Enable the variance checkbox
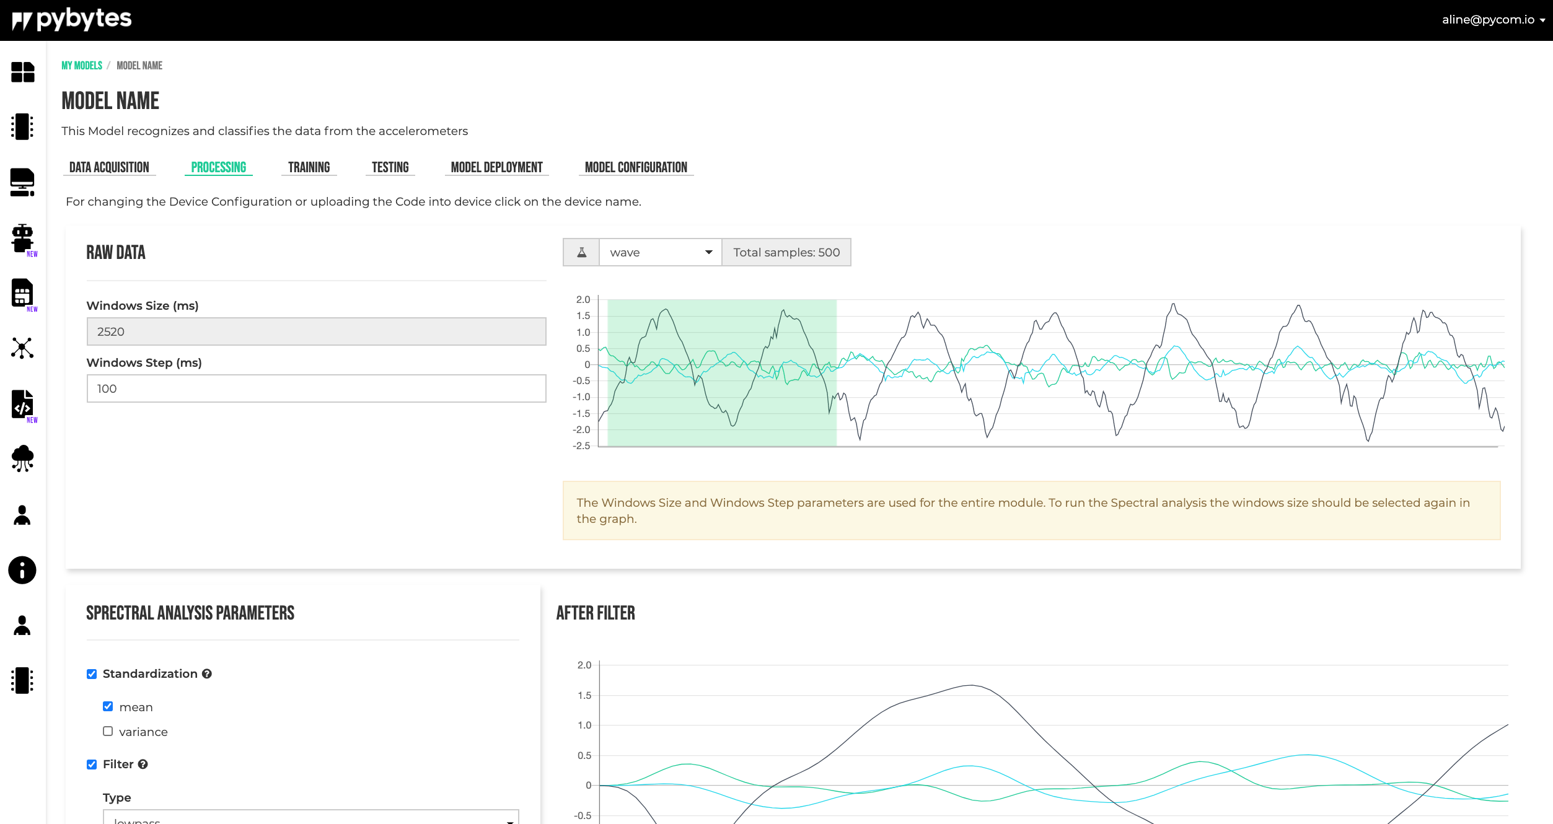 tap(108, 731)
